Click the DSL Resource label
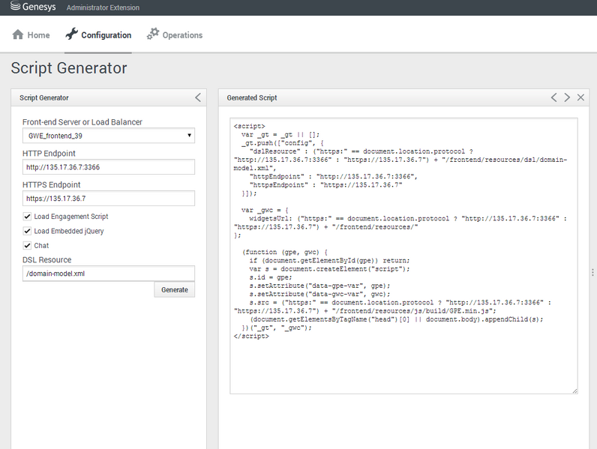This screenshot has width=597, height=449. [x=46, y=260]
